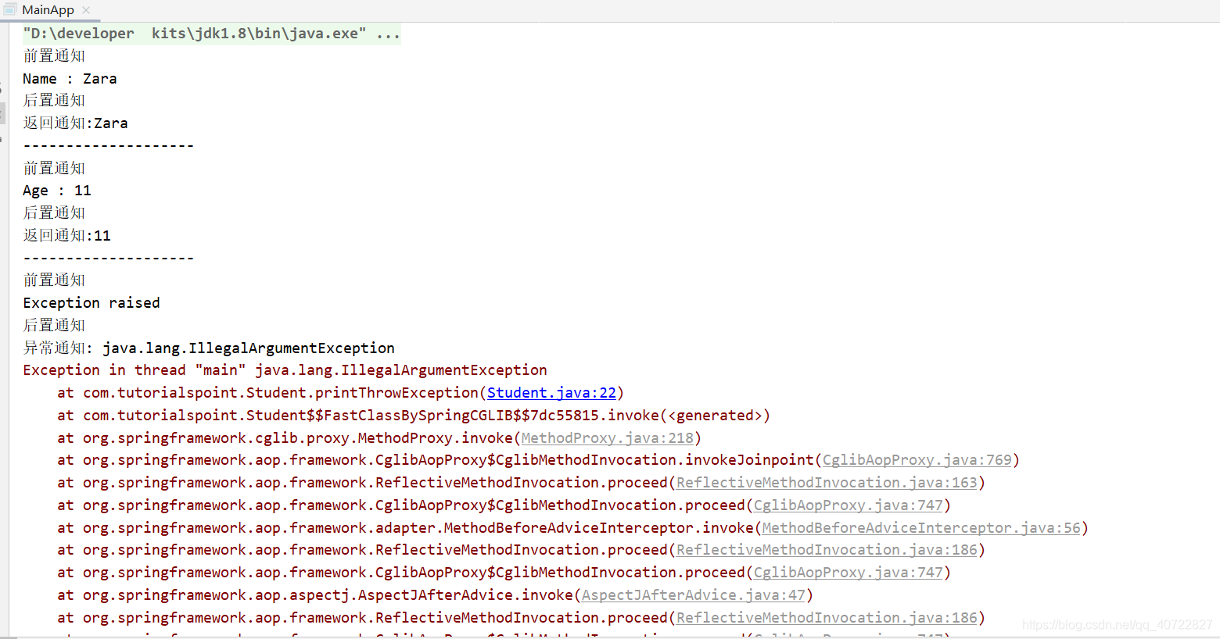Screen dimensions: 1220x639
Task: Close the MainApp run tab
Action: tap(86, 10)
